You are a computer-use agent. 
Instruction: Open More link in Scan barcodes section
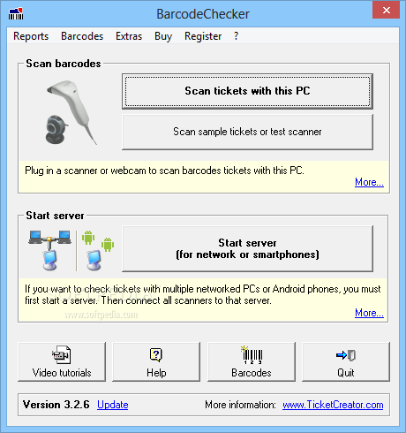coord(369,182)
